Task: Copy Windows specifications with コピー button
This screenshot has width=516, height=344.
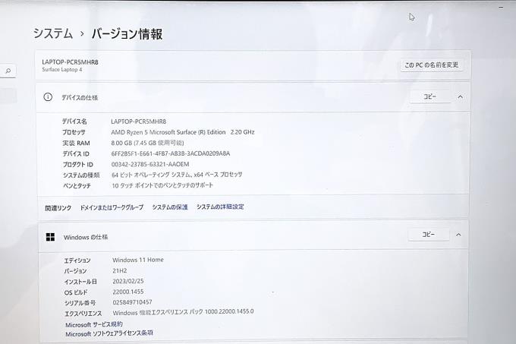Action: pyautogui.click(x=429, y=235)
